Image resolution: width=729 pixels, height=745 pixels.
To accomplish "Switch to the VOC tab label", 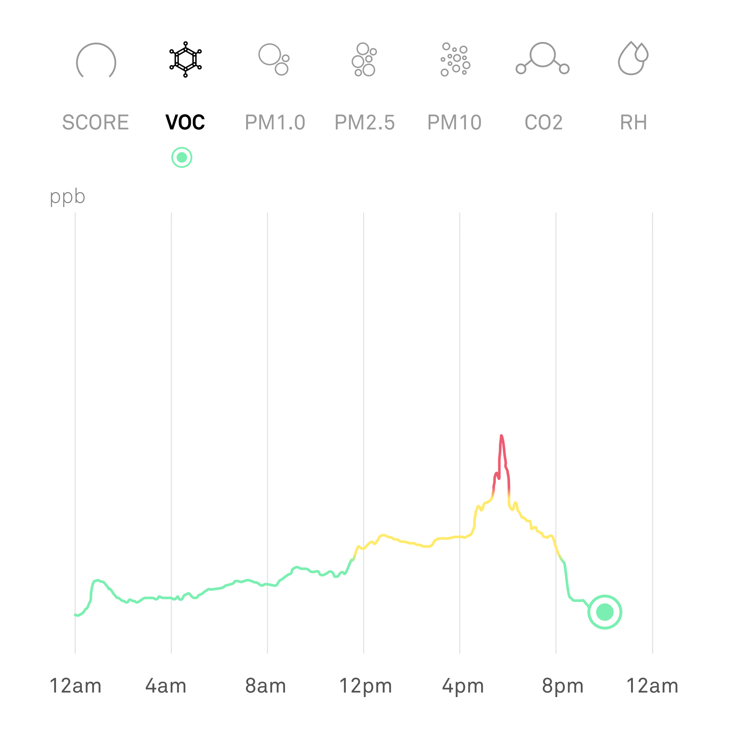I will (185, 122).
